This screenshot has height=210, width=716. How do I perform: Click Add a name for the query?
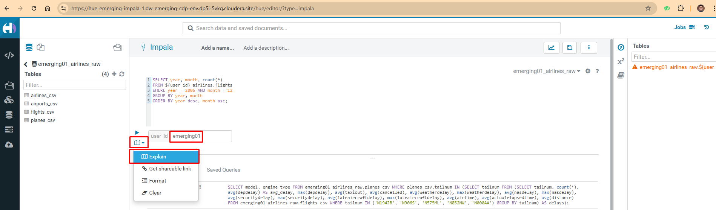click(217, 48)
